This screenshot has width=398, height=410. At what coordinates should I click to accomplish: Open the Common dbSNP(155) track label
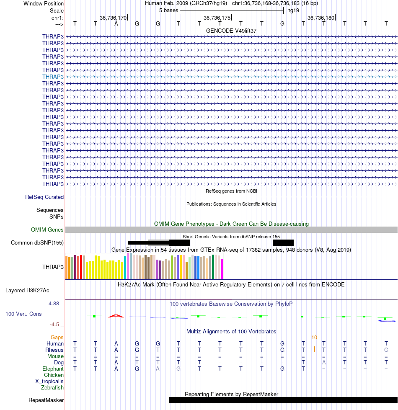(x=37, y=242)
